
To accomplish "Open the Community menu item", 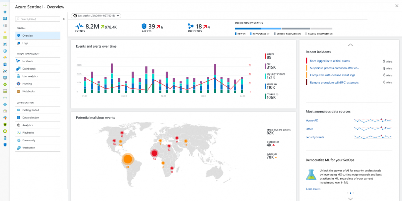I will [38, 140].
